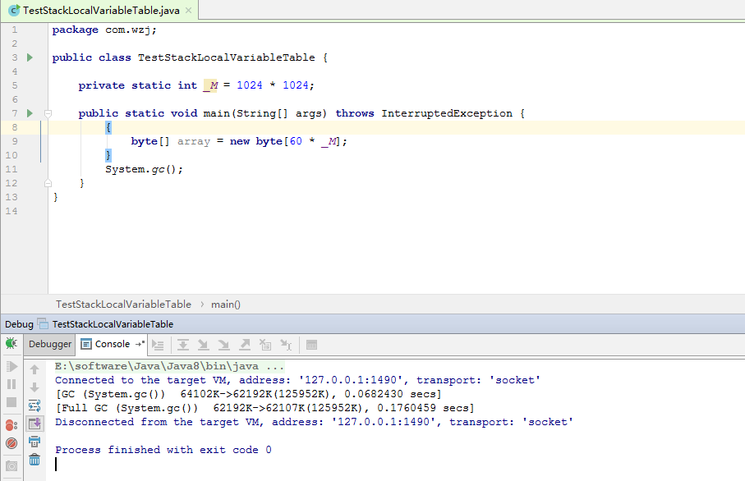
Task: Click the Step Into icon
Action: coord(204,345)
